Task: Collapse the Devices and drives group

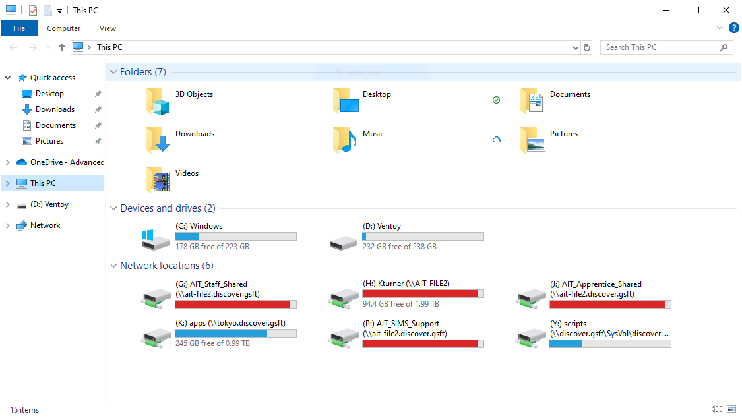Action: click(113, 208)
